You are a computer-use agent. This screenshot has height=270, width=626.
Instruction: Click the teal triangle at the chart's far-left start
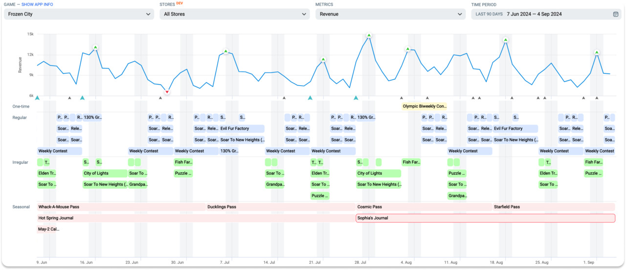point(37,98)
